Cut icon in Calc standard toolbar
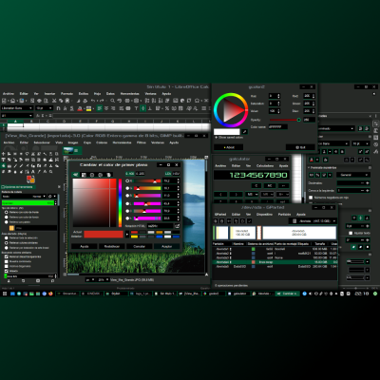Viewport: 380px width, 380px height. click(54, 101)
